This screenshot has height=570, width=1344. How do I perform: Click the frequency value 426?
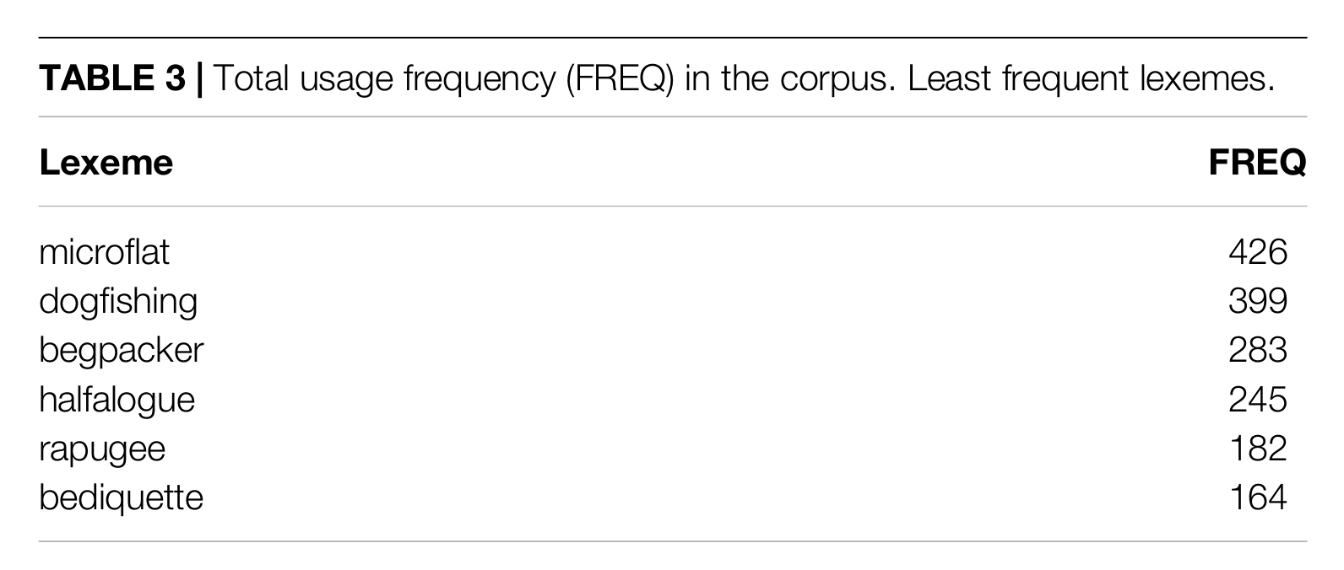pyautogui.click(x=1257, y=252)
